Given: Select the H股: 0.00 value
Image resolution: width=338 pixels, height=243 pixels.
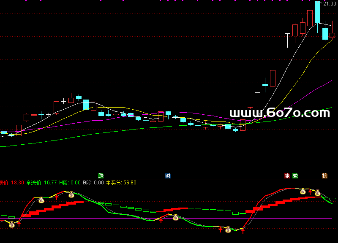Looking at the screenshot, I should (70, 183).
